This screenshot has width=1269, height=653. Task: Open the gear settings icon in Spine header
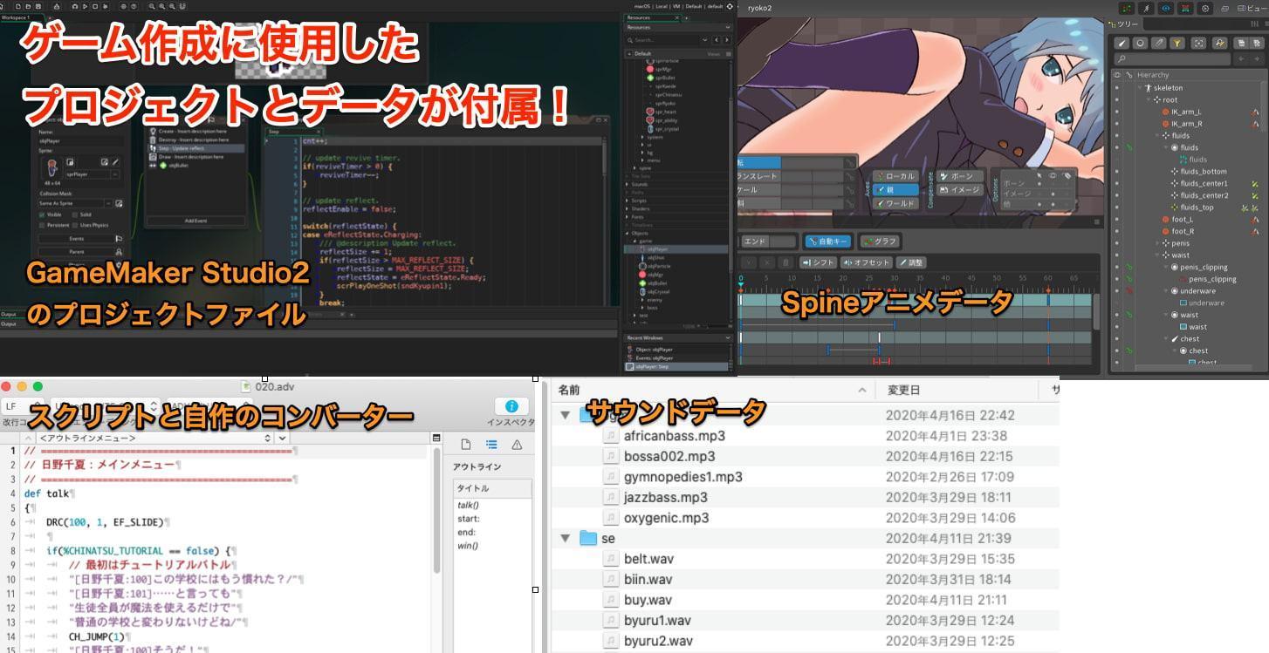(1206, 8)
